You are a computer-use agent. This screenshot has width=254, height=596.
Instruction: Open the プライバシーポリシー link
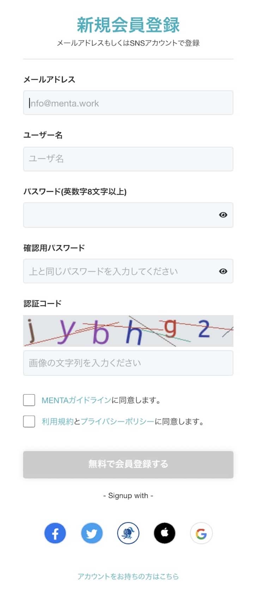pos(117,421)
